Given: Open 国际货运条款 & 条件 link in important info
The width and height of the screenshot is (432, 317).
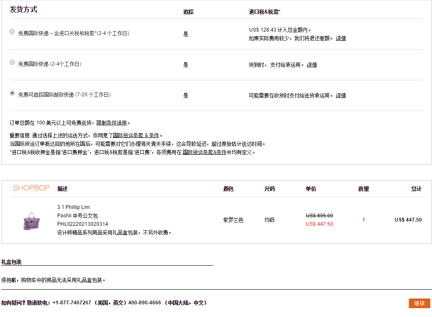Looking at the screenshot, I should [136, 135].
